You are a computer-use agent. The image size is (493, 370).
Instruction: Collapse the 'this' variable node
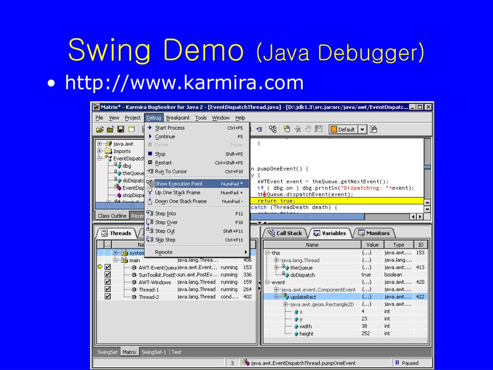click(267, 252)
